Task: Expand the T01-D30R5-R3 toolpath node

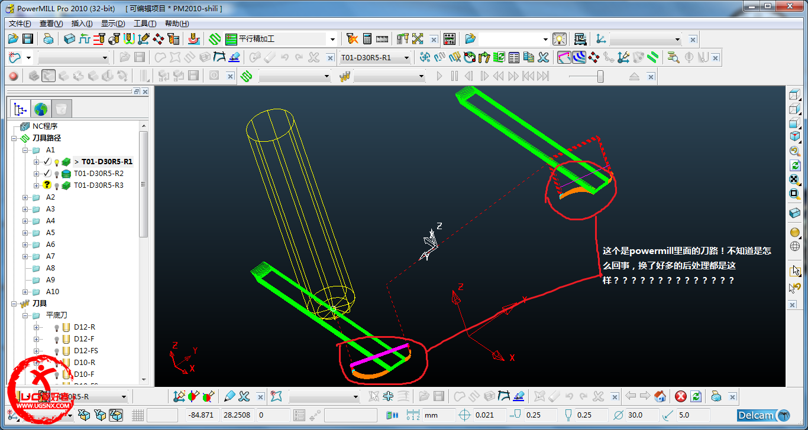Action: click(x=37, y=185)
